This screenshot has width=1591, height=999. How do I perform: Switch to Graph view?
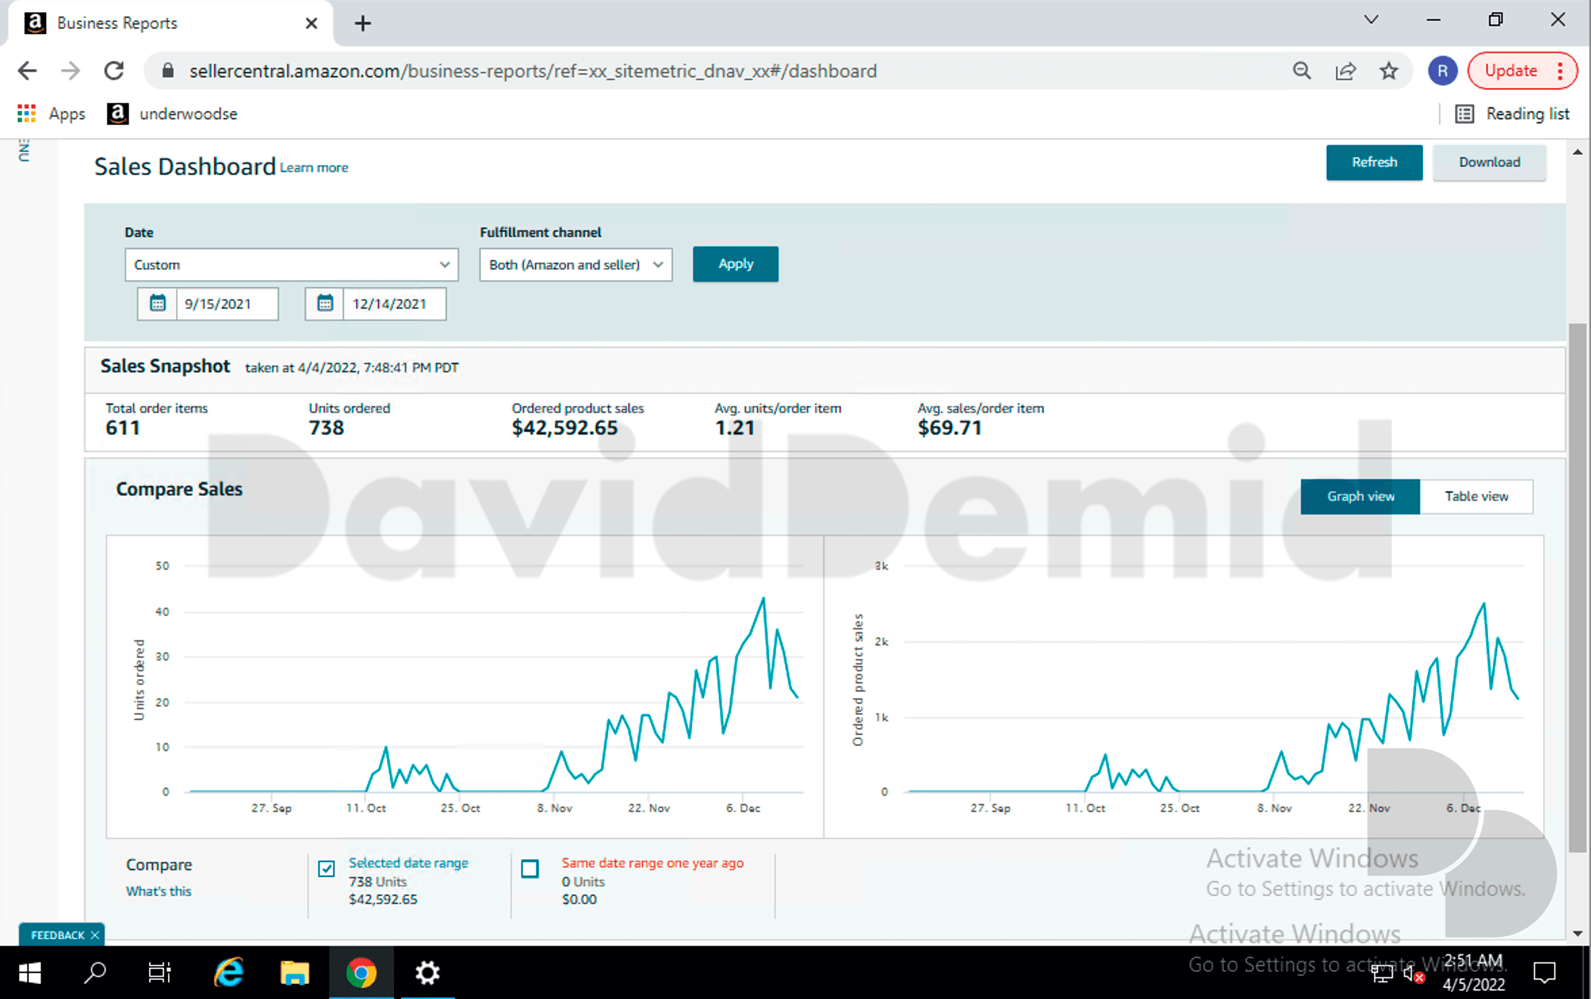[x=1360, y=496]
